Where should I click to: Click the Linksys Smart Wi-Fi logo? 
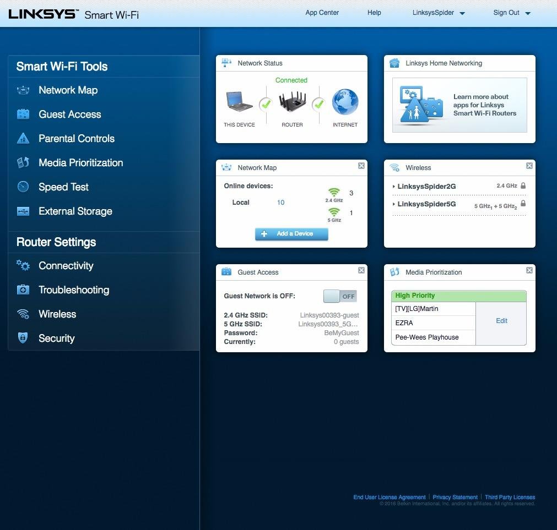pyautogui.click(x=73, y=14)
